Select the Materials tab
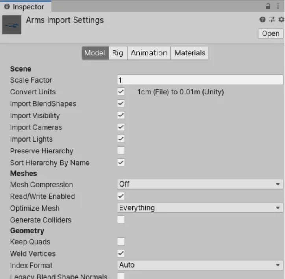285x279 pixels. pyautogui.click(x=190, y=53)
